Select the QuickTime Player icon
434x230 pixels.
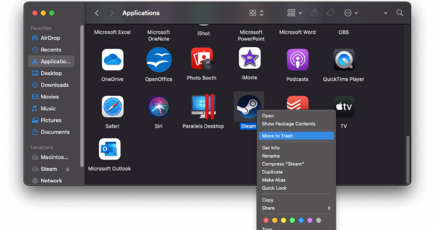click(344, 60)
